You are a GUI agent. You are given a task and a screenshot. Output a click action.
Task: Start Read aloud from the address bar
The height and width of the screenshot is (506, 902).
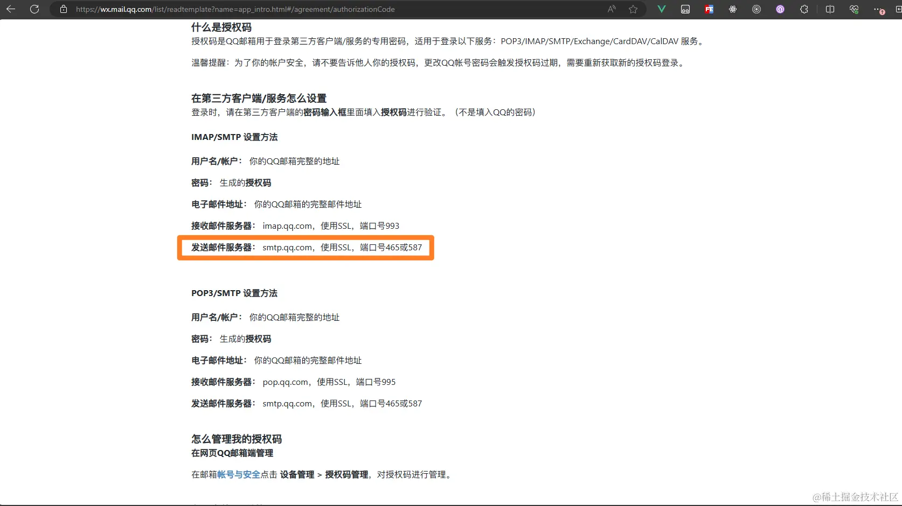point(612,9)
